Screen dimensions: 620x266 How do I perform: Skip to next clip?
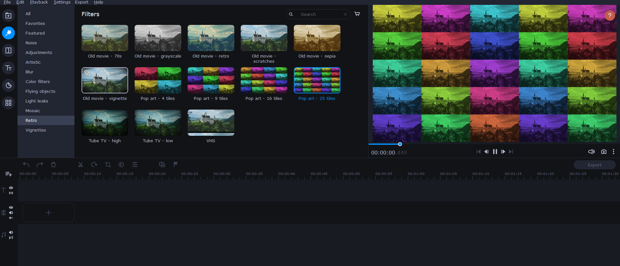pos(511,152)
